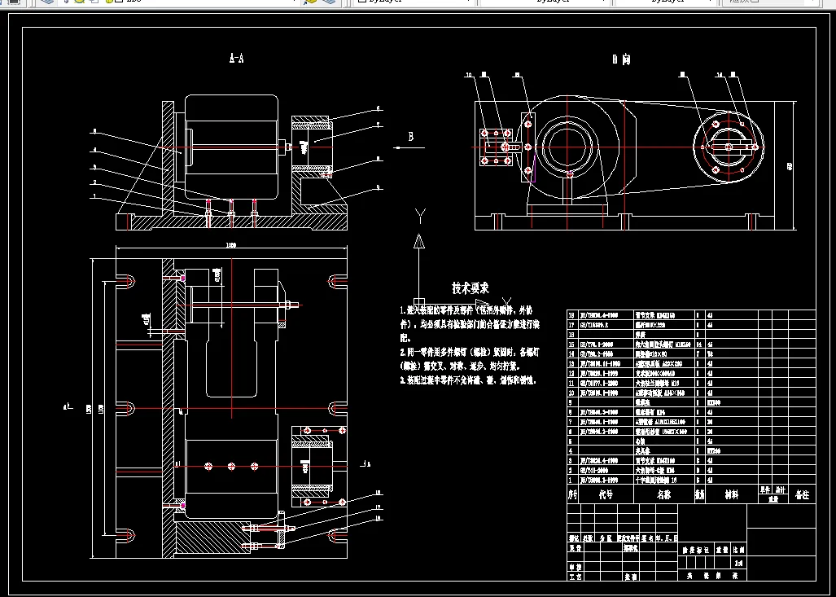
Task: Select the "1000" width dimension text
Action: click(x=231, y=245)
